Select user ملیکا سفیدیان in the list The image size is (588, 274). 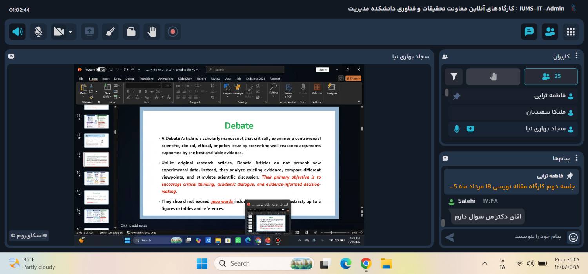click(x=513, y=112)
